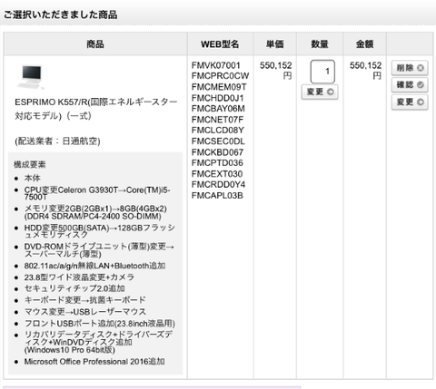
Task: Click 802.11ac wireless LAN+Bluetooth item
Action: 94,266
